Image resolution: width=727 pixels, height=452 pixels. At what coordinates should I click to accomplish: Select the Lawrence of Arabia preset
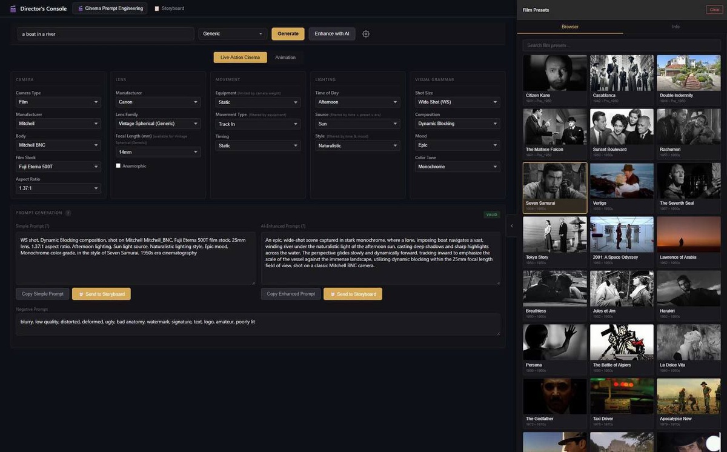tap(689, 241)
